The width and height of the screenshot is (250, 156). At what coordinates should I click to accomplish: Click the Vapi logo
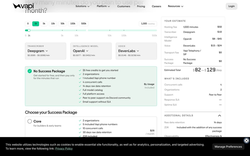(23, 6)
